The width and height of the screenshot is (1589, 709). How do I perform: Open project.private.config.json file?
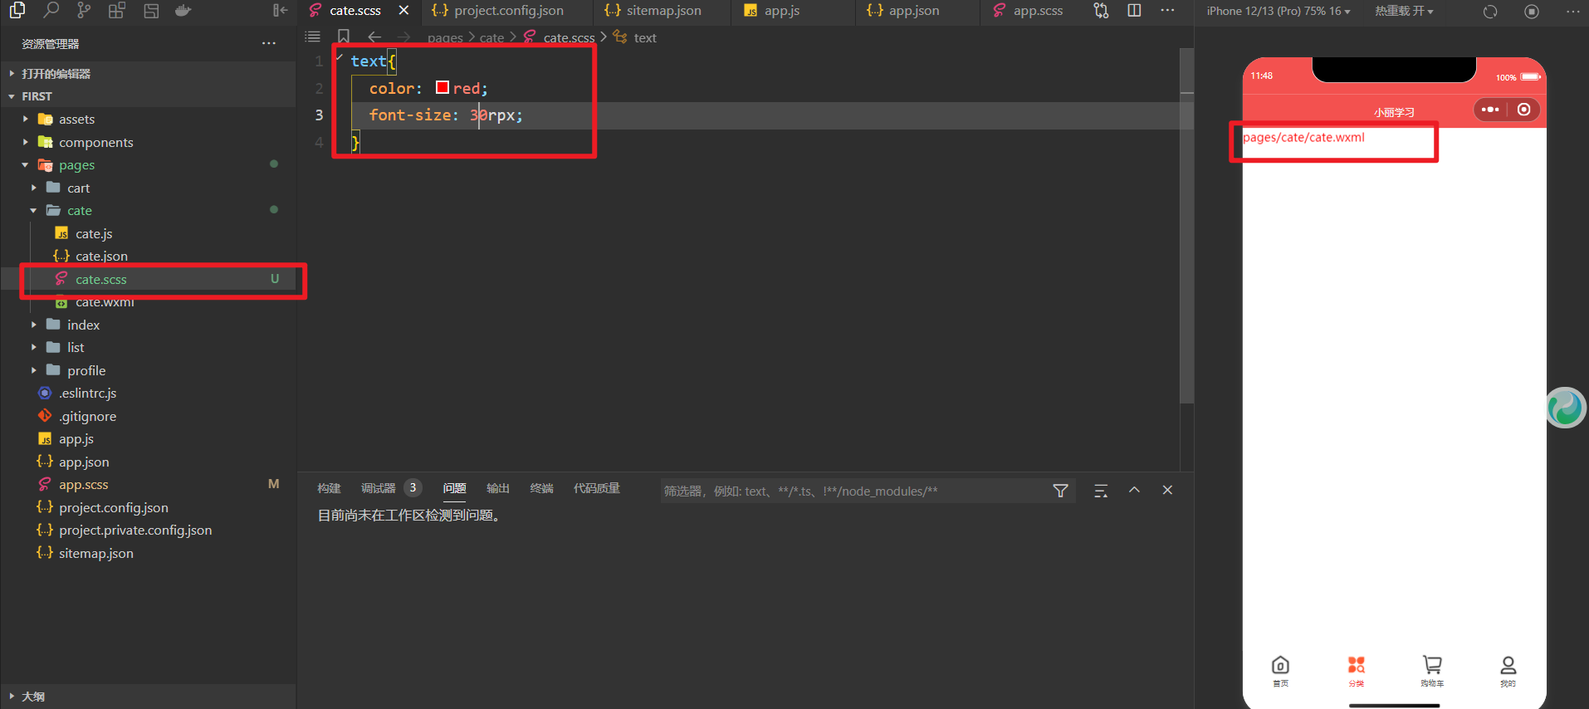pyautogui.click(x=135, y=531)
